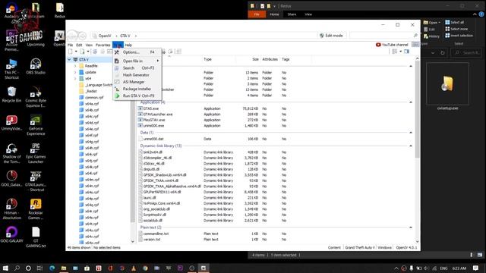Screen dimensions: 486x273
Task: Collapse the GTA V tree root
Action: [69, 59]
